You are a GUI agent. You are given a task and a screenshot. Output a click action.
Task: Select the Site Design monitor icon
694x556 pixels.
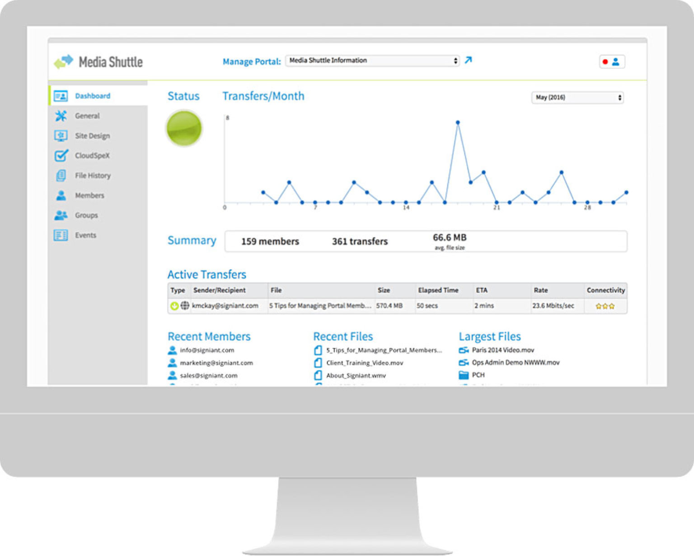click(61, 136)
